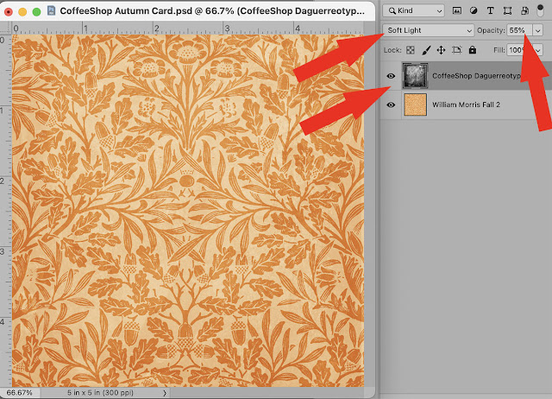Lock transparent pixels icon

(411, 50)
